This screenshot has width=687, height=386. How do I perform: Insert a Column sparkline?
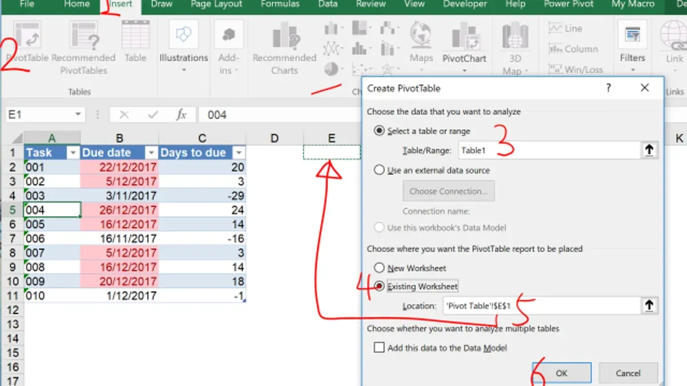click(x=573, y=49)
